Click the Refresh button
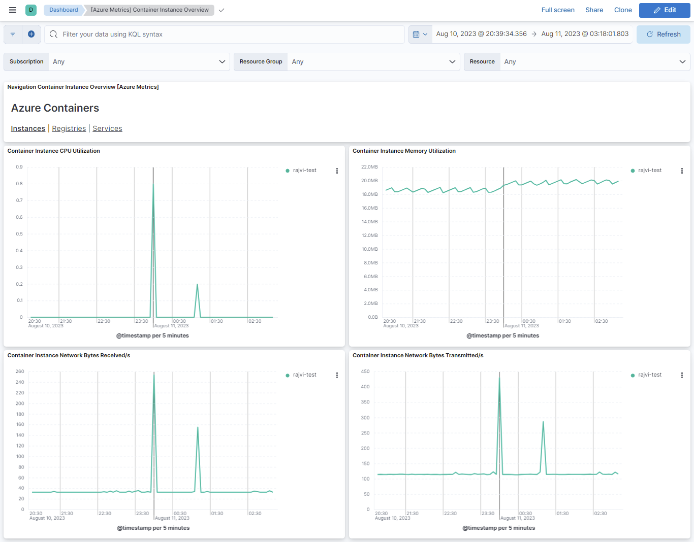Screen dimensions: 694x542 pyautogui.click(x=663, y=35)
